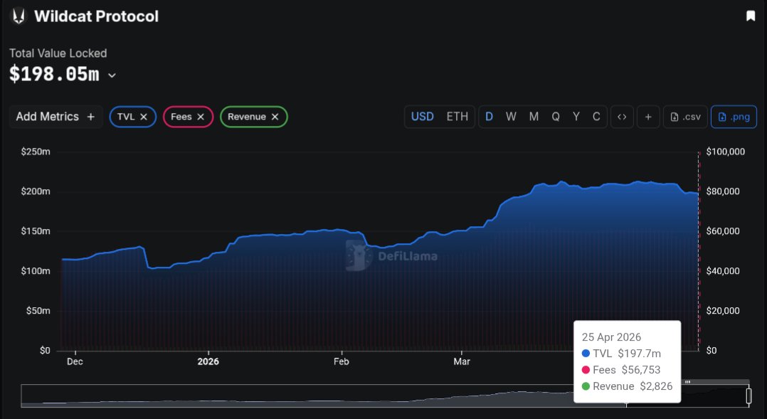Click the right range slider handle

click(x=749, y=396)
